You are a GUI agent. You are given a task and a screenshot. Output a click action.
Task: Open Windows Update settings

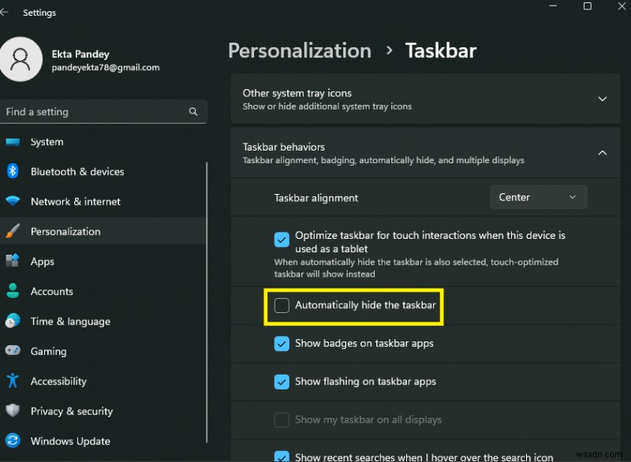pos(13,441)
